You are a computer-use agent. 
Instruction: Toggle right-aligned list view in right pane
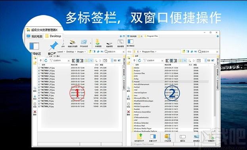[175, 61]
